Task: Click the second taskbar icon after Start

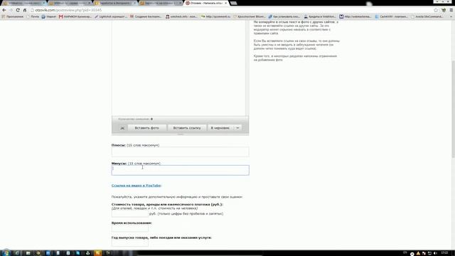Action: click(x=28, y=253)
